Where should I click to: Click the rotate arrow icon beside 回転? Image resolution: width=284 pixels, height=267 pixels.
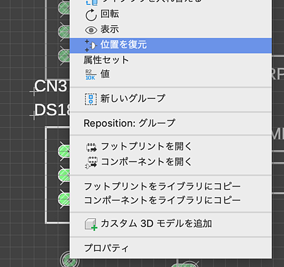(91, 15)
